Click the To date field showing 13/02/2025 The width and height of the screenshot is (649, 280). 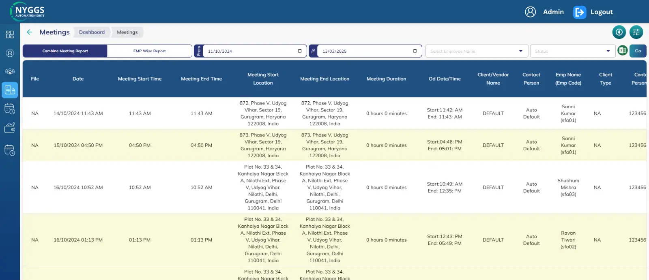[365, 51]
